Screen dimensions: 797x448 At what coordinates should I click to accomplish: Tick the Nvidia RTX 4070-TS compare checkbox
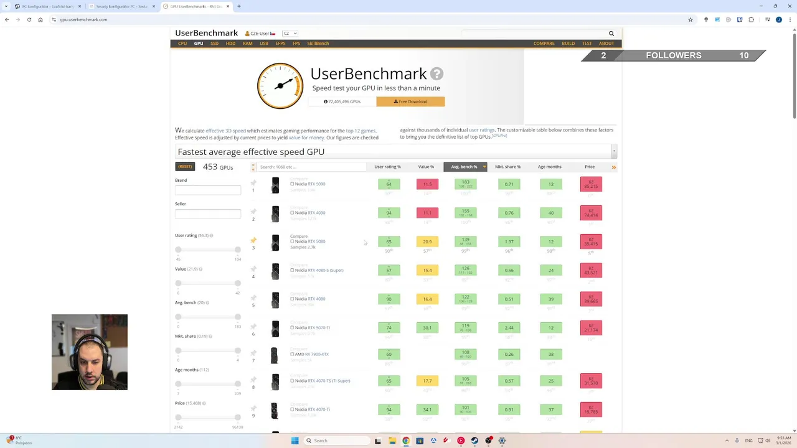292,381
